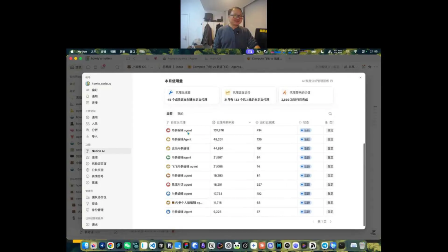Open Telegram from the Dock
The height and width of the screenshot is (252, 448).
[324, 245]
